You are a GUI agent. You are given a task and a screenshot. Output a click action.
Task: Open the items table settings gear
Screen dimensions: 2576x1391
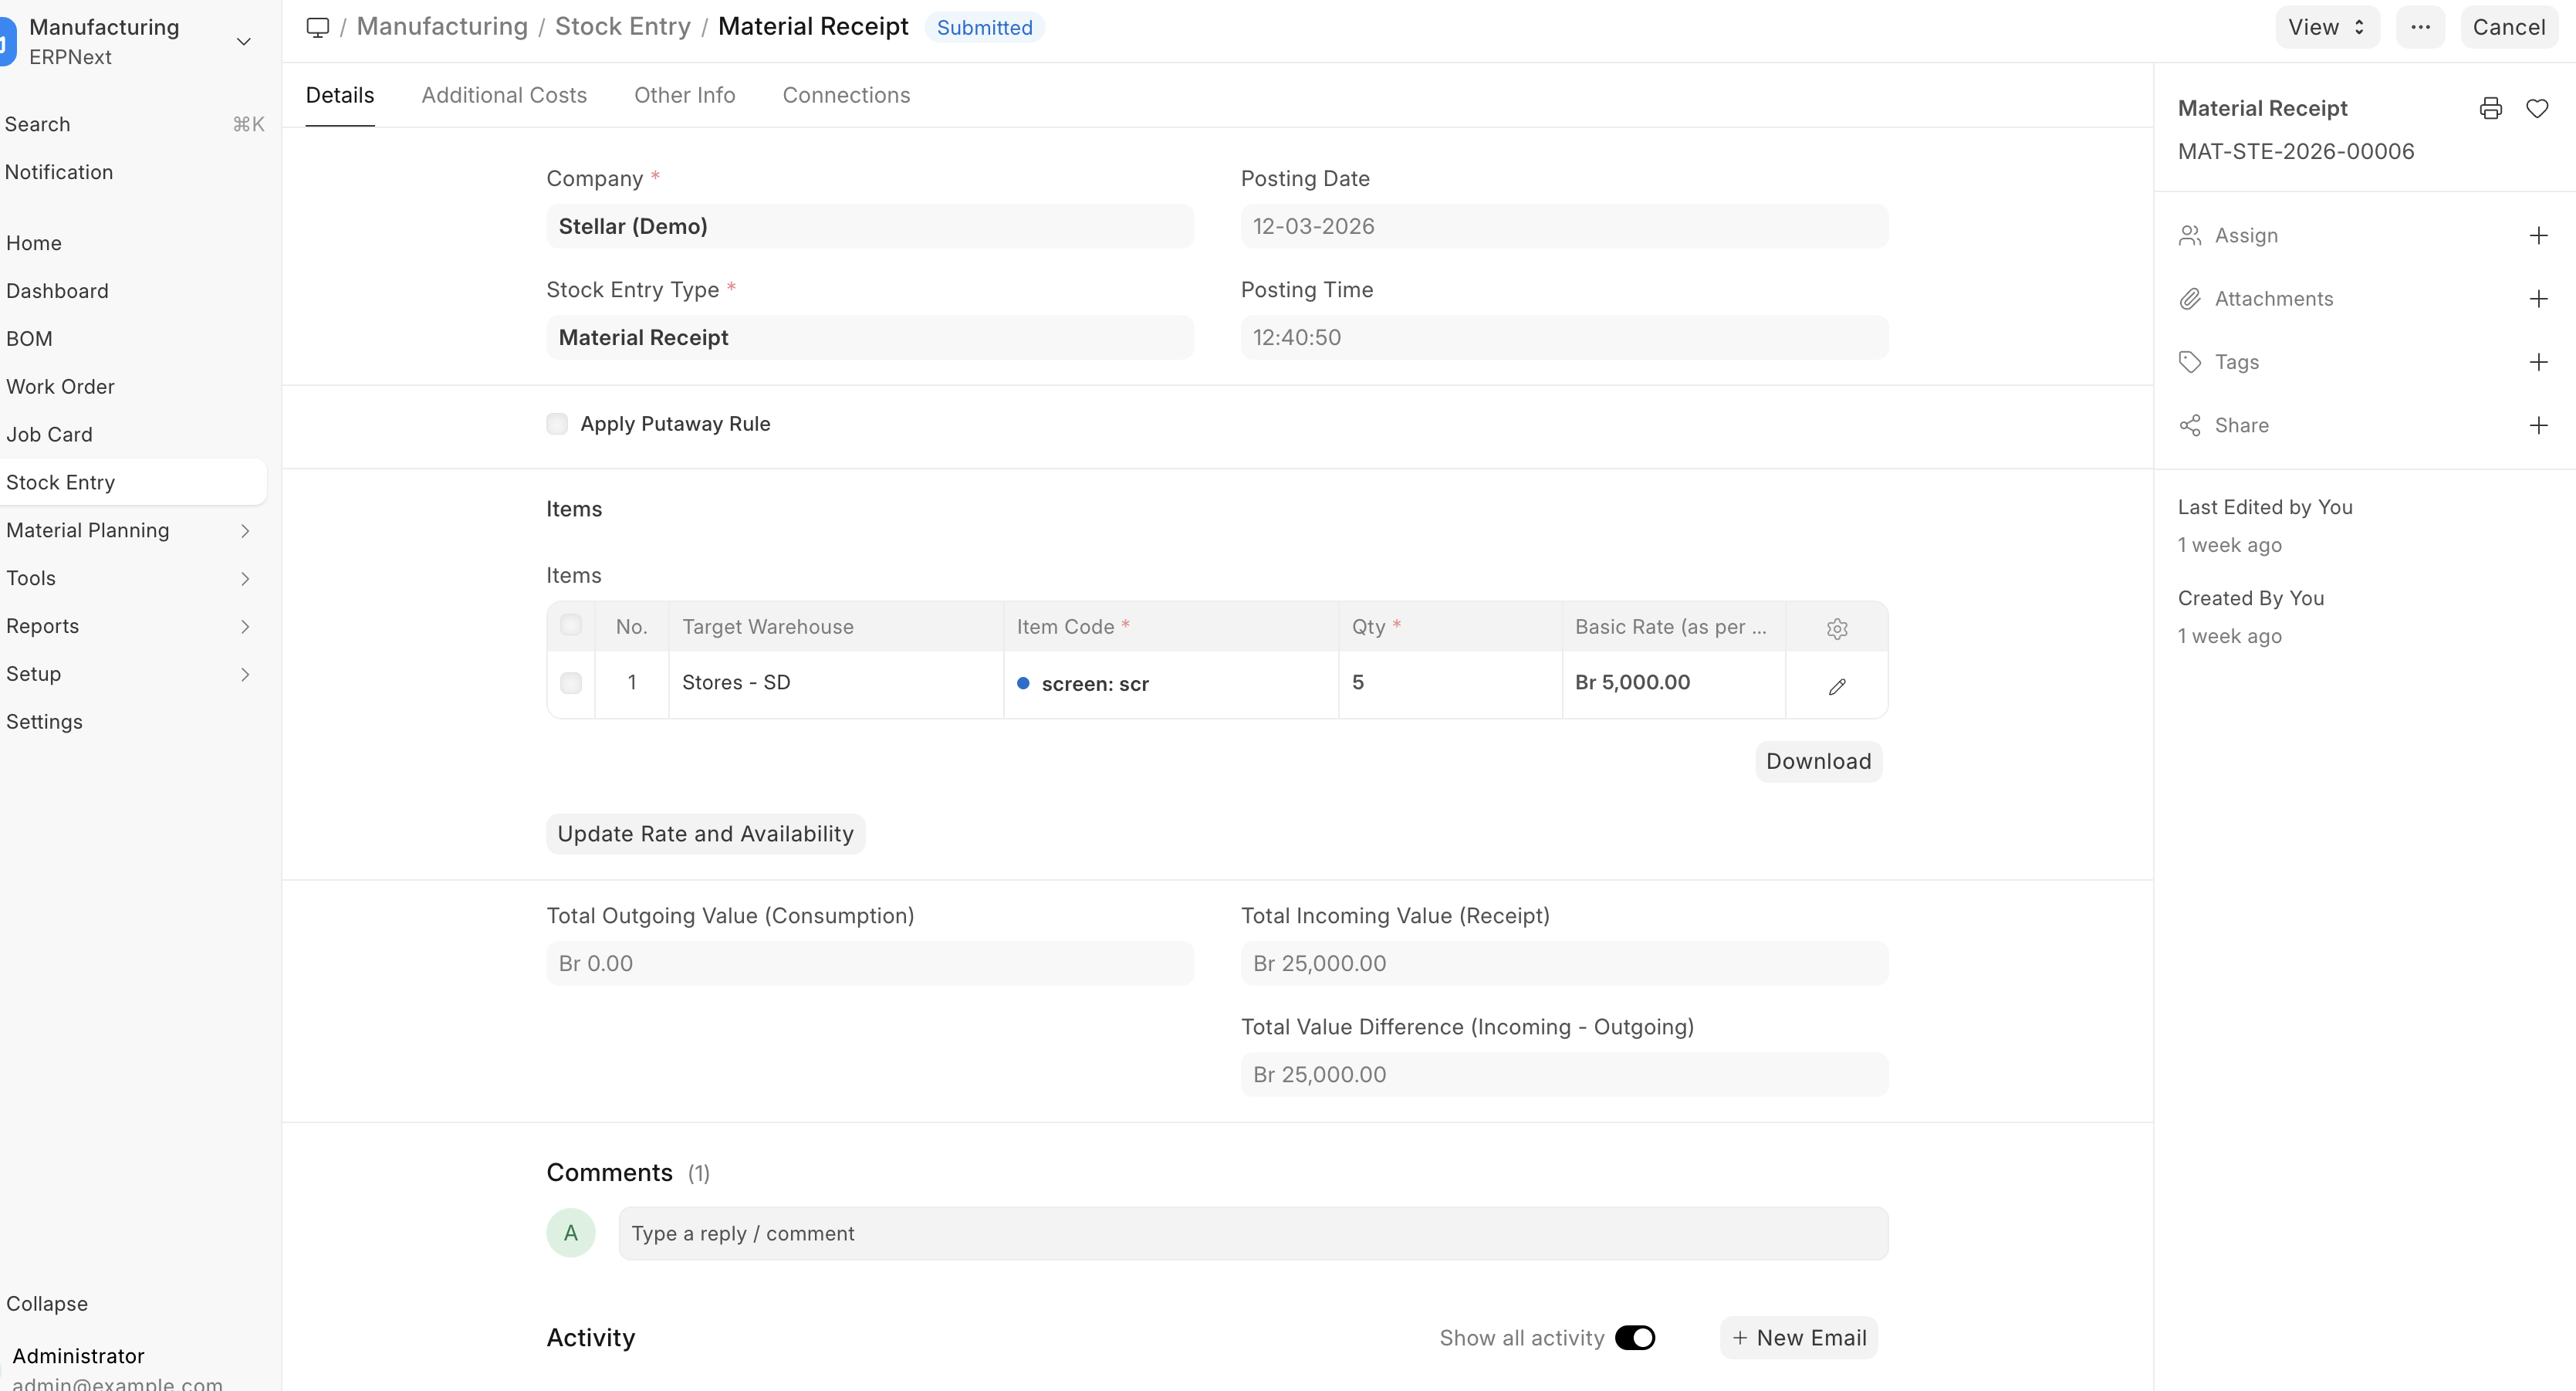click(x=1837, y=628)
